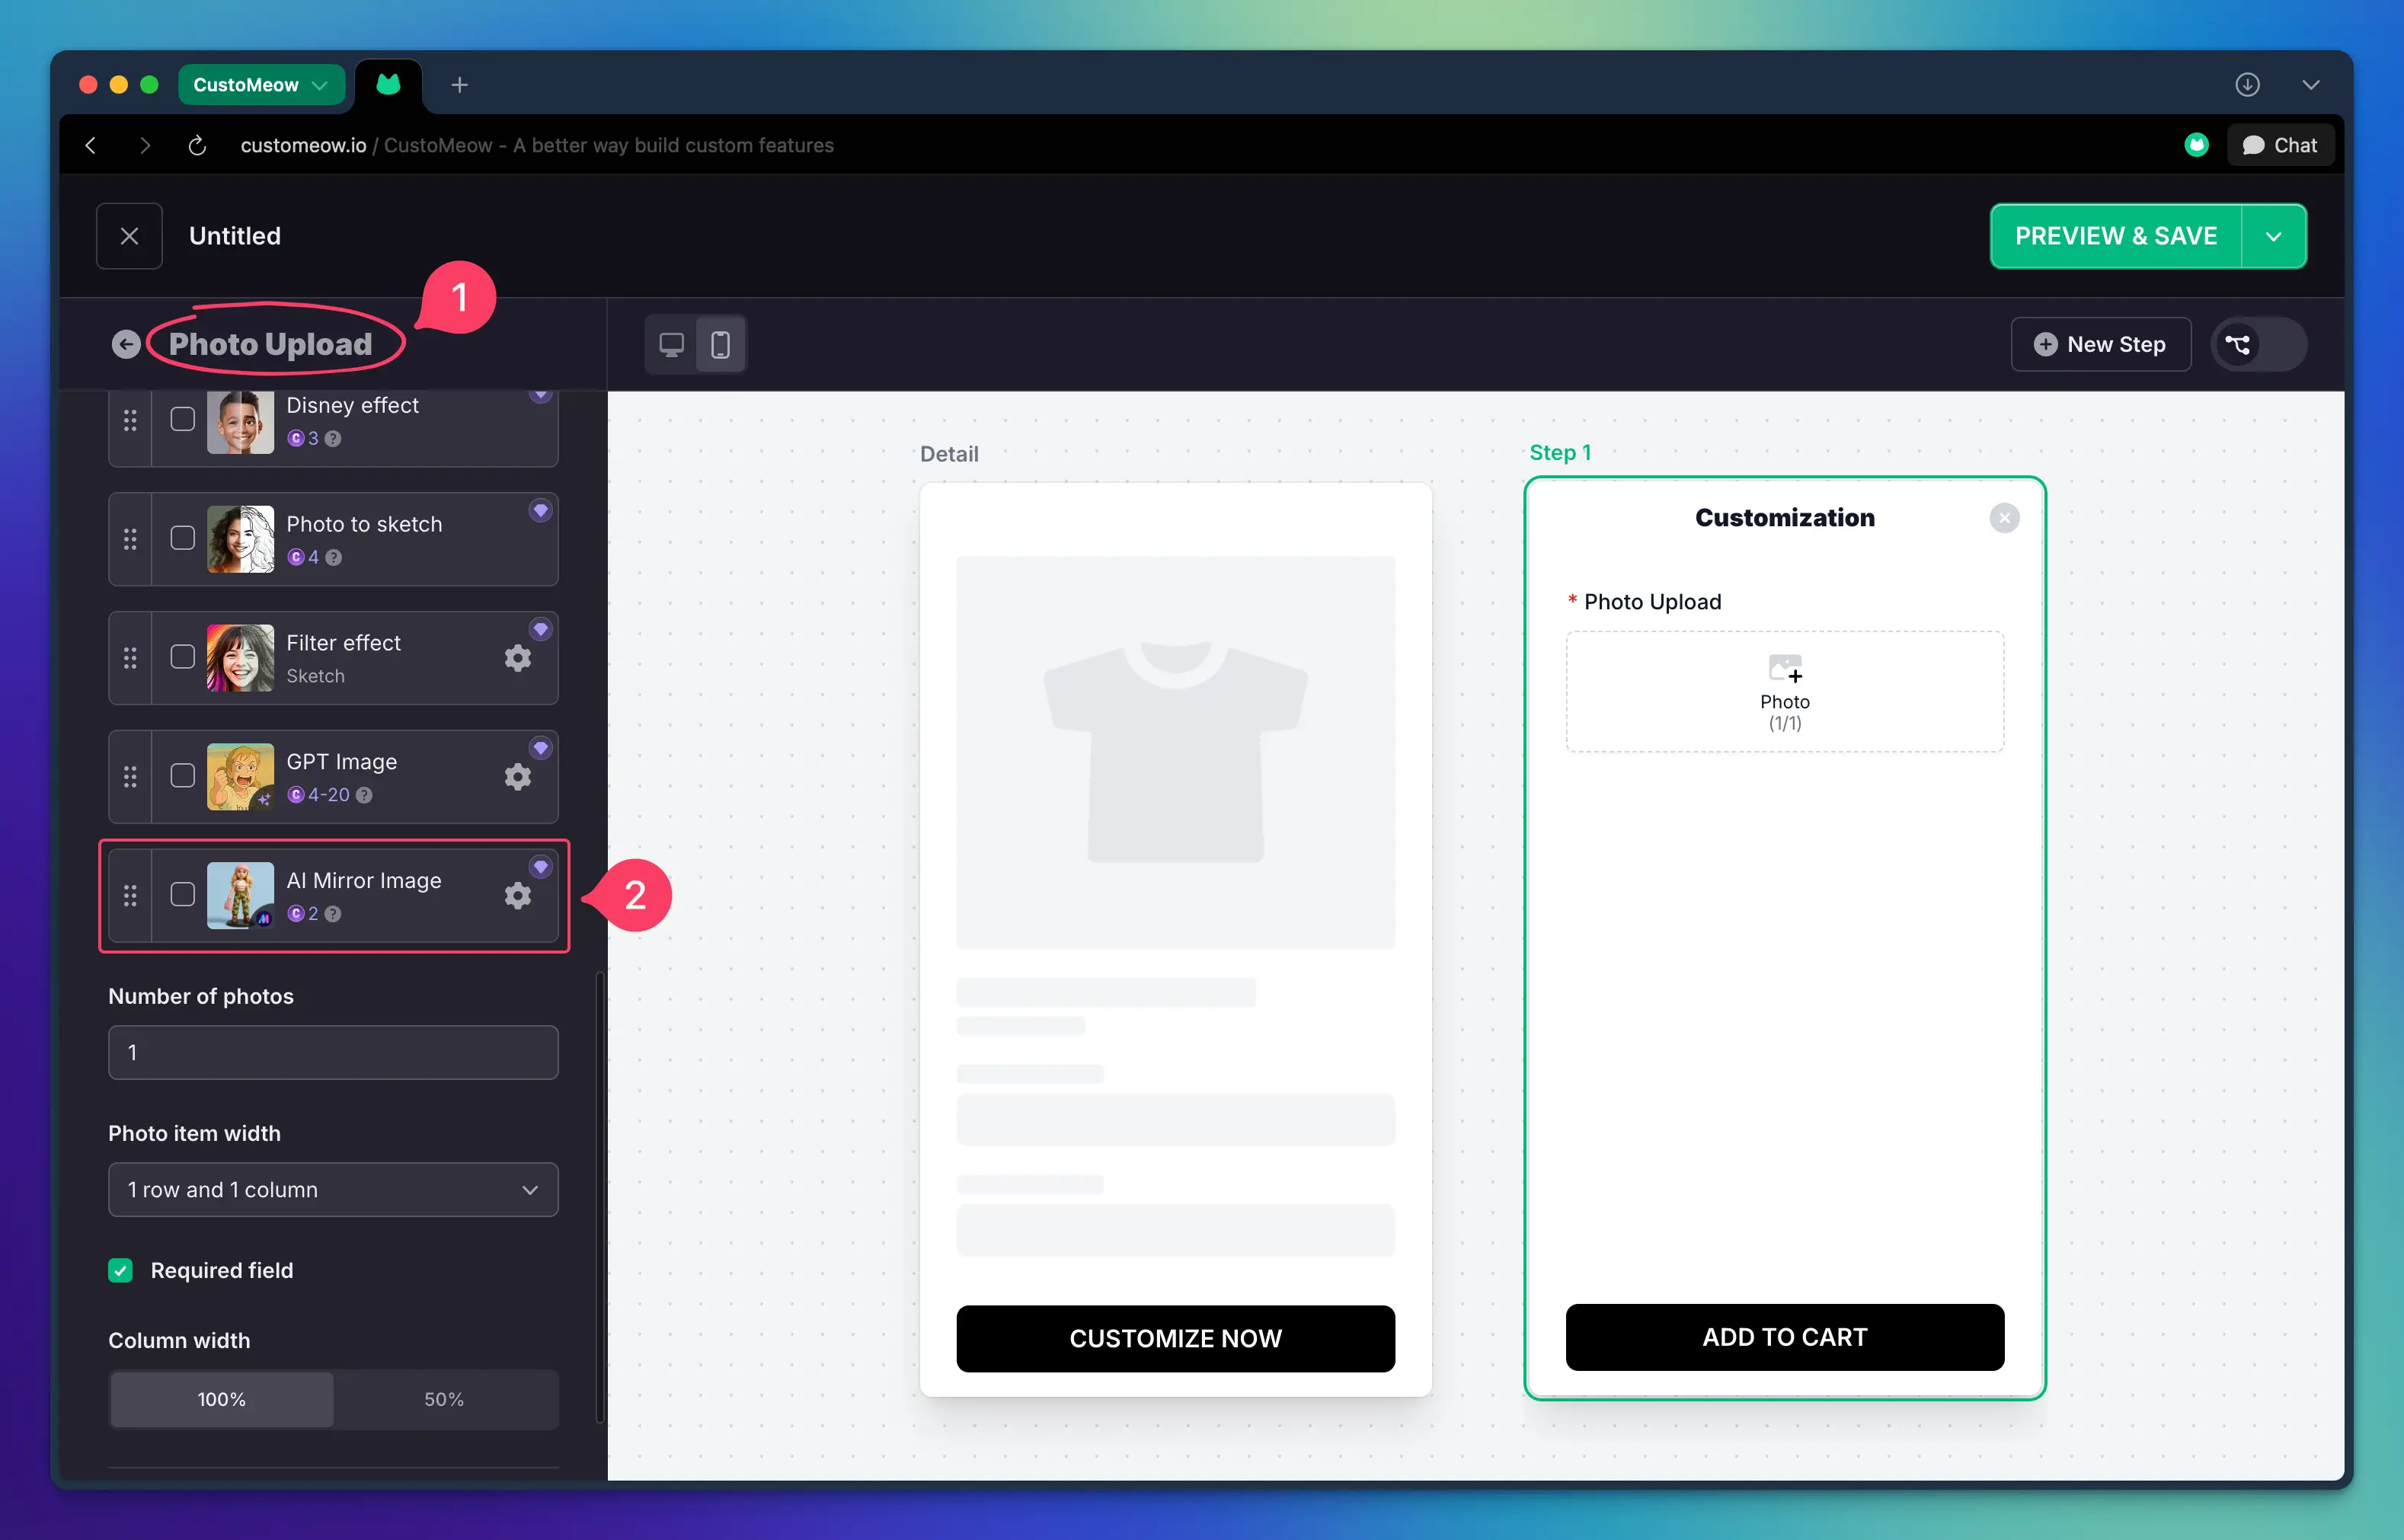Image resolution: width=2404 pixels, height=1540 pixels.
Task: Select the Detail card label
Action: pyautogui.click(x=949, y=454)
